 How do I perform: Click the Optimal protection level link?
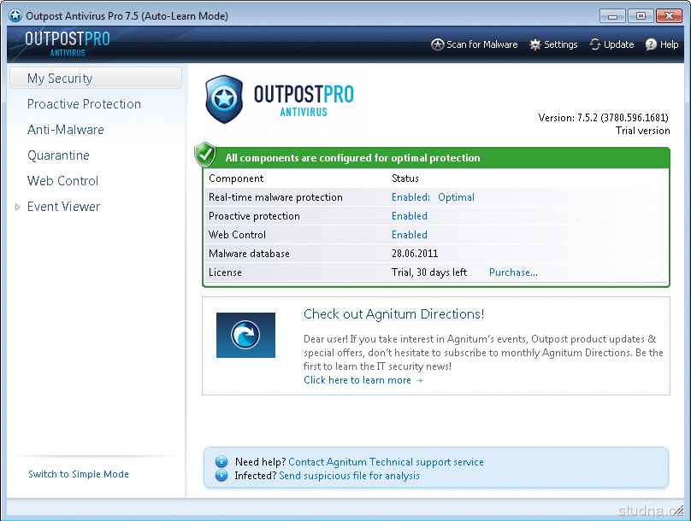pyautogui.click(x=456, y=197)
